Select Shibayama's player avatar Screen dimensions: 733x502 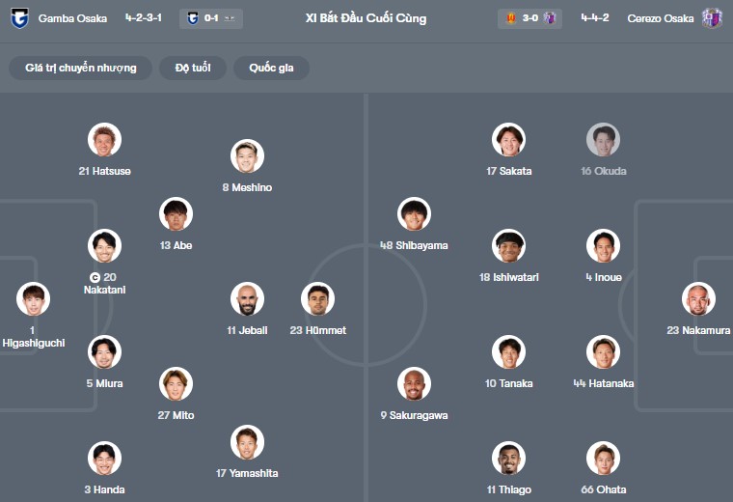414,214
